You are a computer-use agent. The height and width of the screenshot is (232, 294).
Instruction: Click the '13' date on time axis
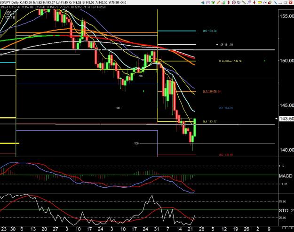click(x=33, y=229)
